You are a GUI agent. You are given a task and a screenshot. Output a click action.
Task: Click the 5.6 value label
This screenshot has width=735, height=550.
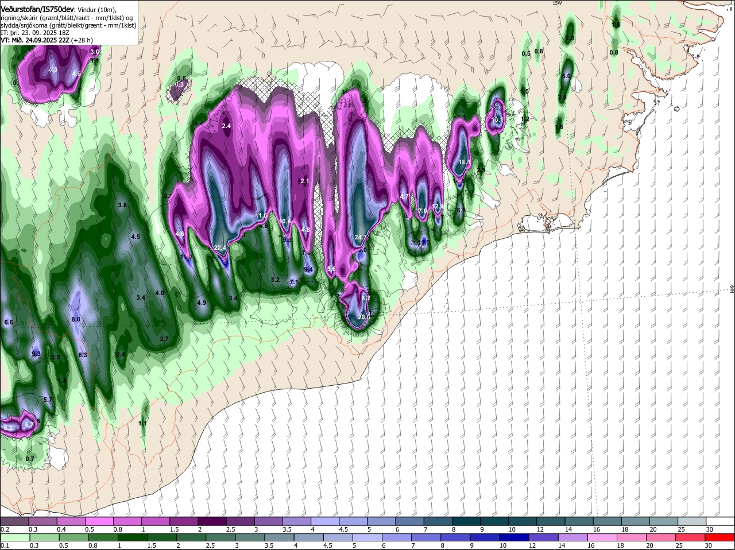pos(331,269)
